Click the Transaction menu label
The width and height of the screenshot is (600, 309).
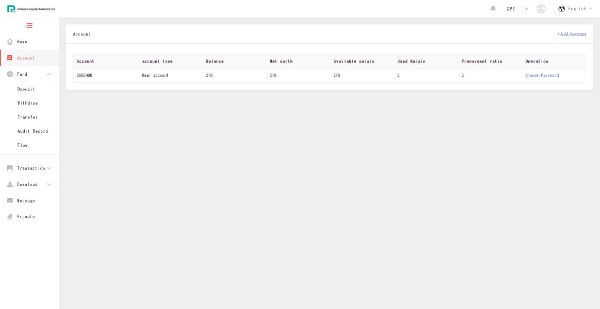coord(31,168)
